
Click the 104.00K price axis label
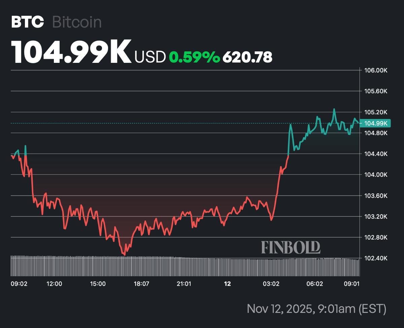[x=376, y=175]
